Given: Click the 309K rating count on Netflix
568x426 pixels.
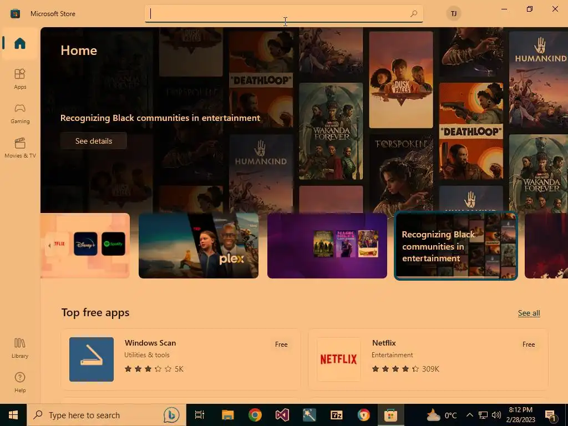Looking at the screenshot, I should pyautogui.click(x=430, y=369).
